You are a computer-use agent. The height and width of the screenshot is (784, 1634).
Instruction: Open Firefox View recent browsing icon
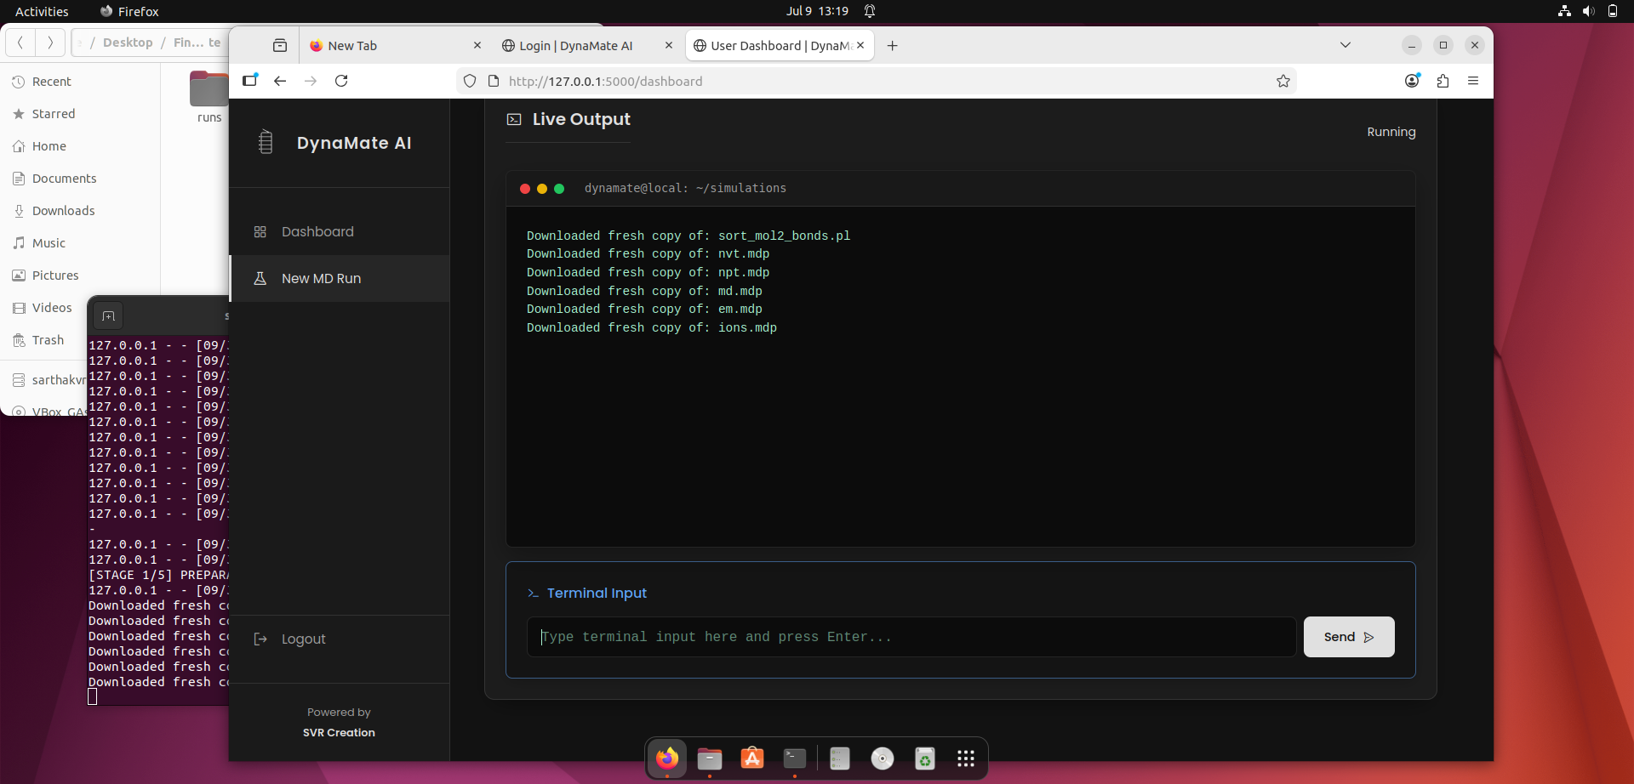coord(280,46)
